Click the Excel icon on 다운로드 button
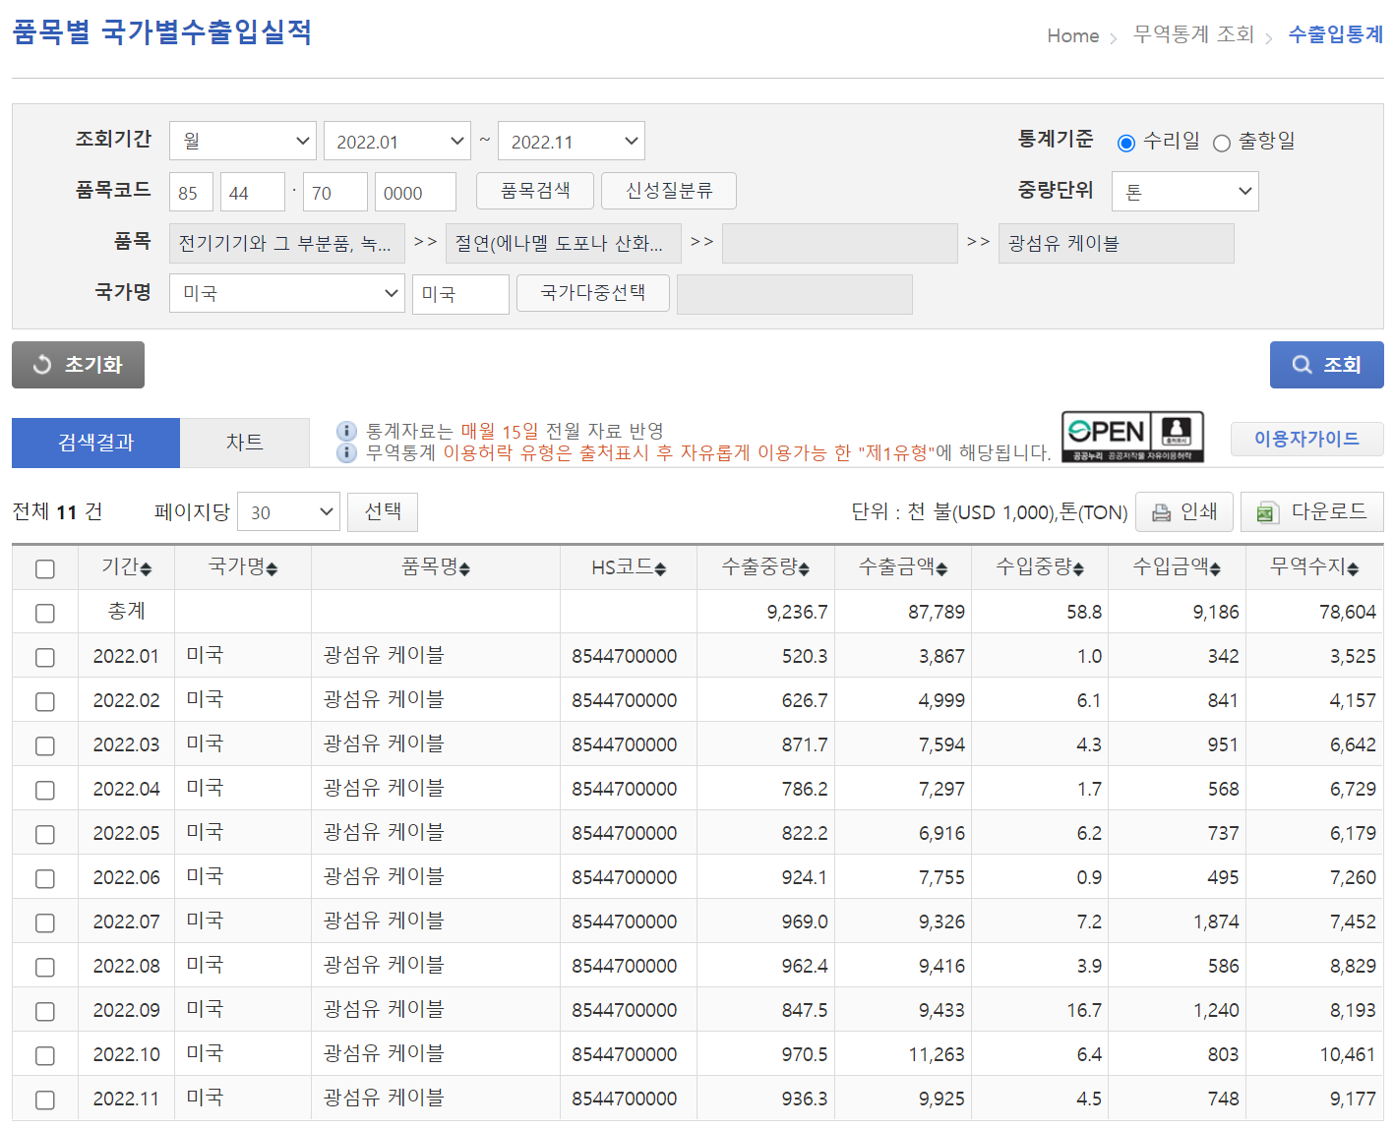This screenshot has width=1394, height=1129. [x=1266, y=511]
